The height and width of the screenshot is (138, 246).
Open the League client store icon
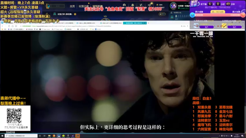pos(149,5)
